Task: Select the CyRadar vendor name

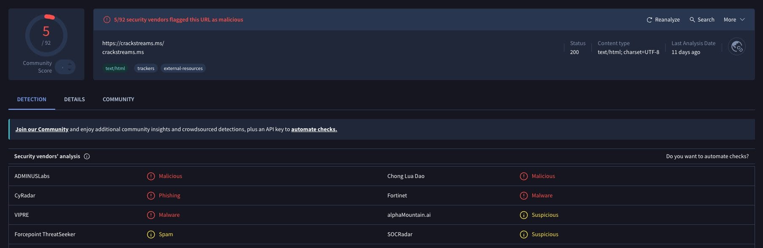Action: tap(25, 196)
